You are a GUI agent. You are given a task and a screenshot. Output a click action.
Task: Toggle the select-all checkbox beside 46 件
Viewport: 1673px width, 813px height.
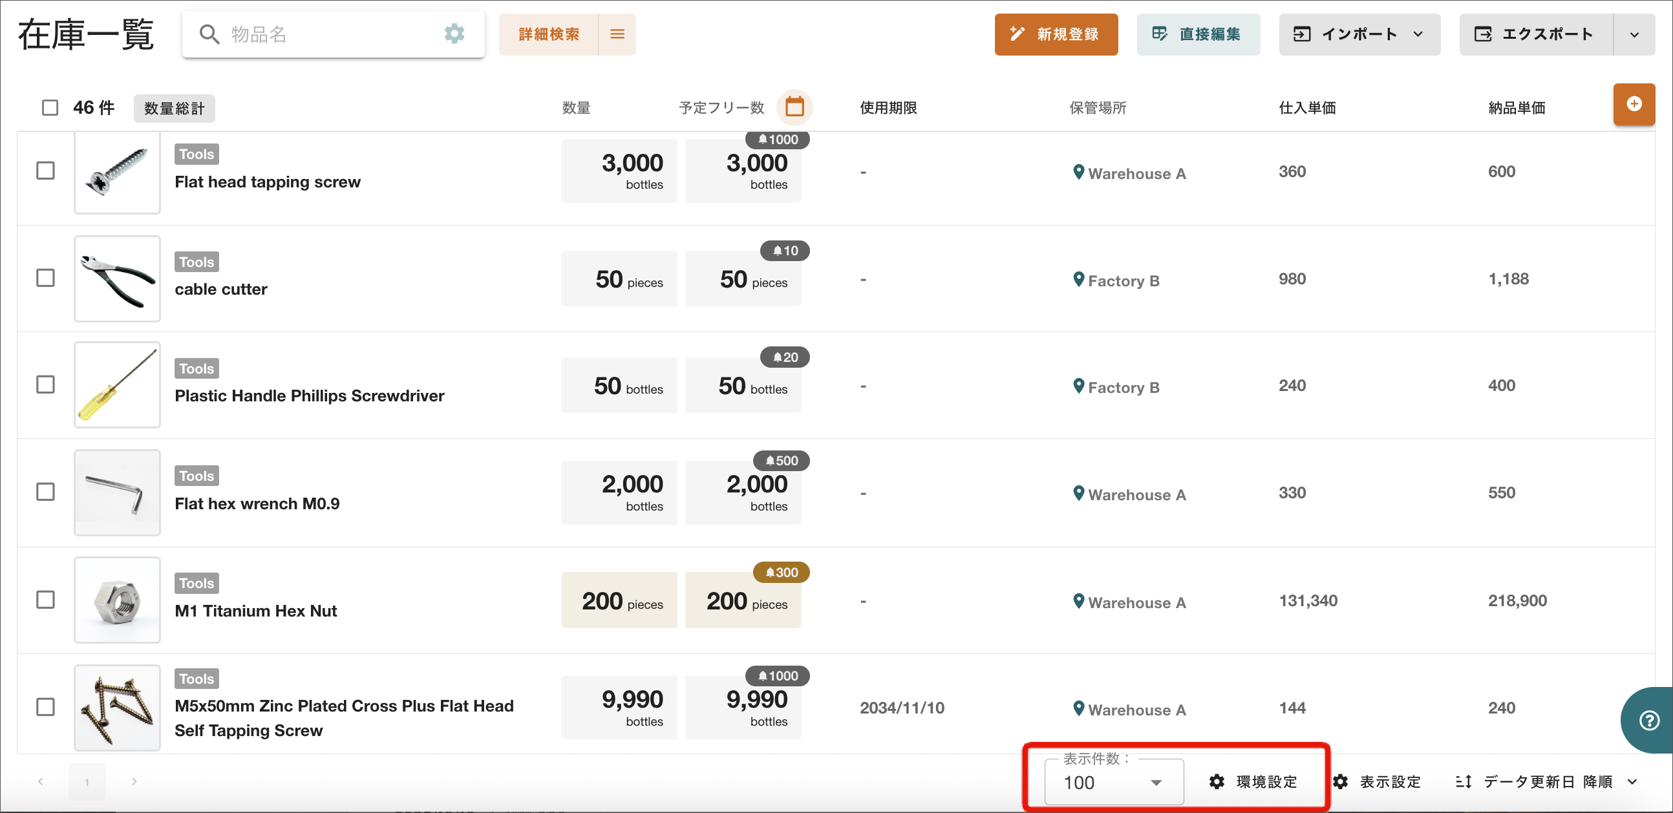[50, 107]
